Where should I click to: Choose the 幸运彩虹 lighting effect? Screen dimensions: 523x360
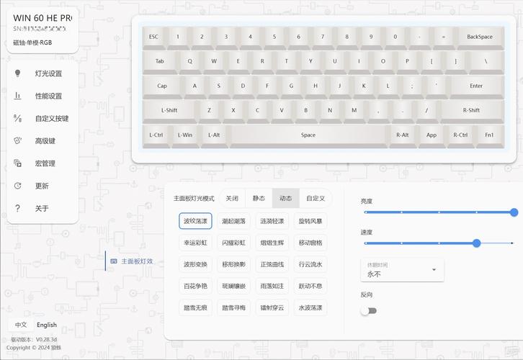pyautogui.click(x=196, y=243)
